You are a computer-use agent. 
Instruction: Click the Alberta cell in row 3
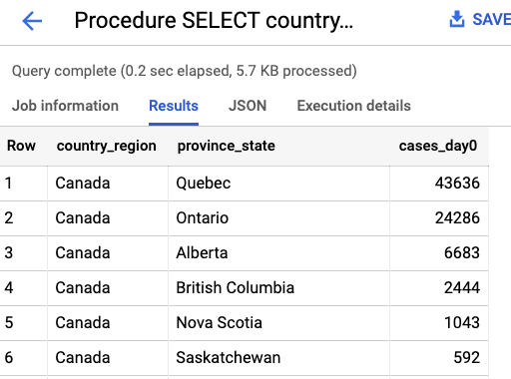(278, 253)
